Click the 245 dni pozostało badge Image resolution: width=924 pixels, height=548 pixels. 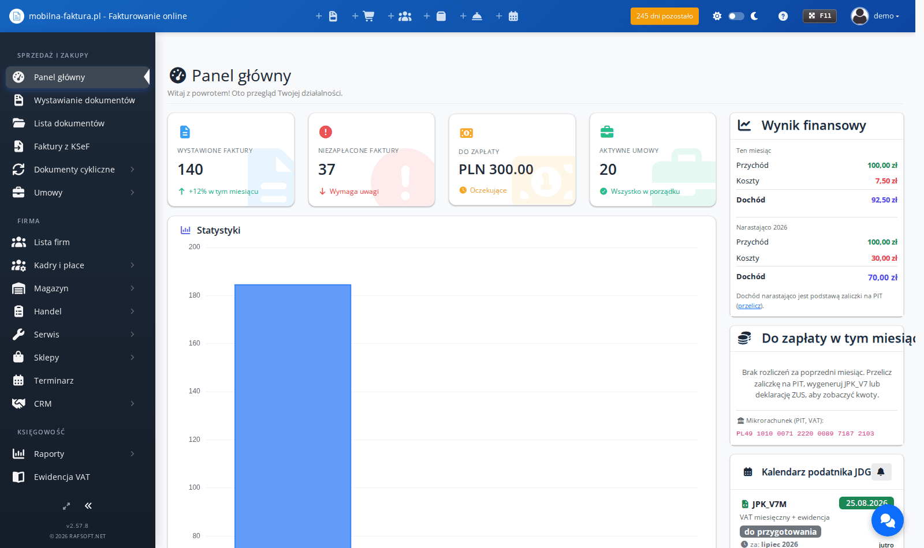pyautogui.click(x=665, y=16)
